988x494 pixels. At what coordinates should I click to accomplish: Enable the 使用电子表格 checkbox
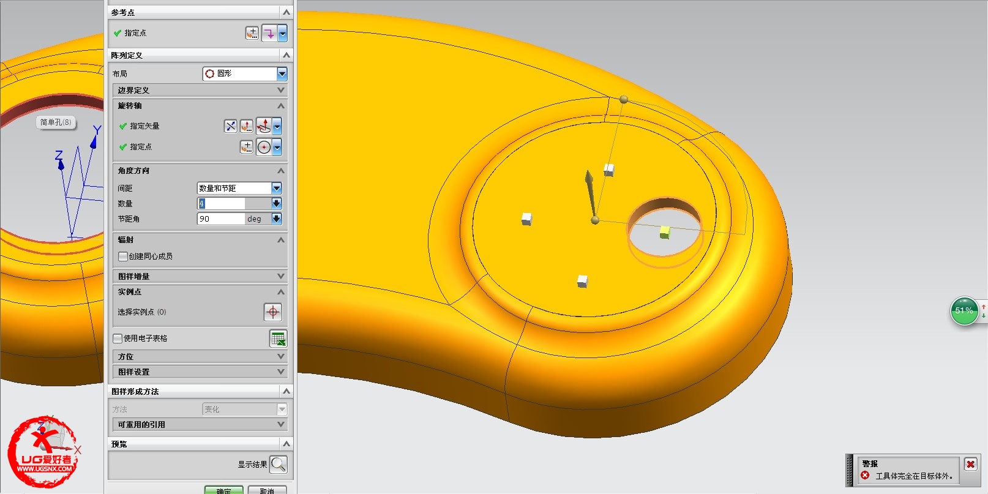click(118, 339)
